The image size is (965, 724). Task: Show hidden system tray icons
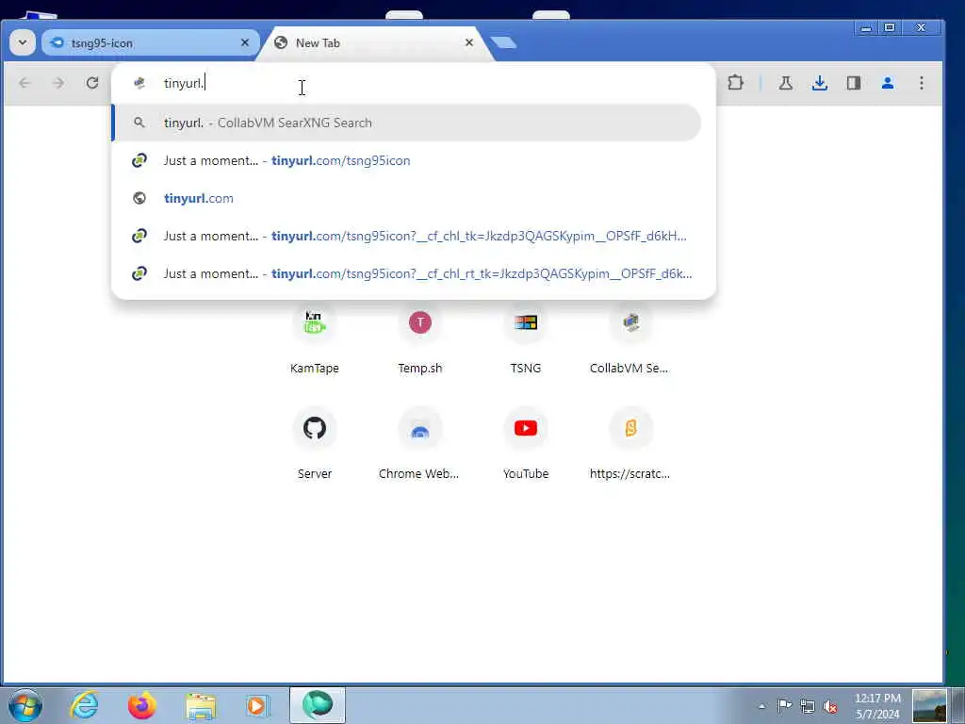pos(761,705)
